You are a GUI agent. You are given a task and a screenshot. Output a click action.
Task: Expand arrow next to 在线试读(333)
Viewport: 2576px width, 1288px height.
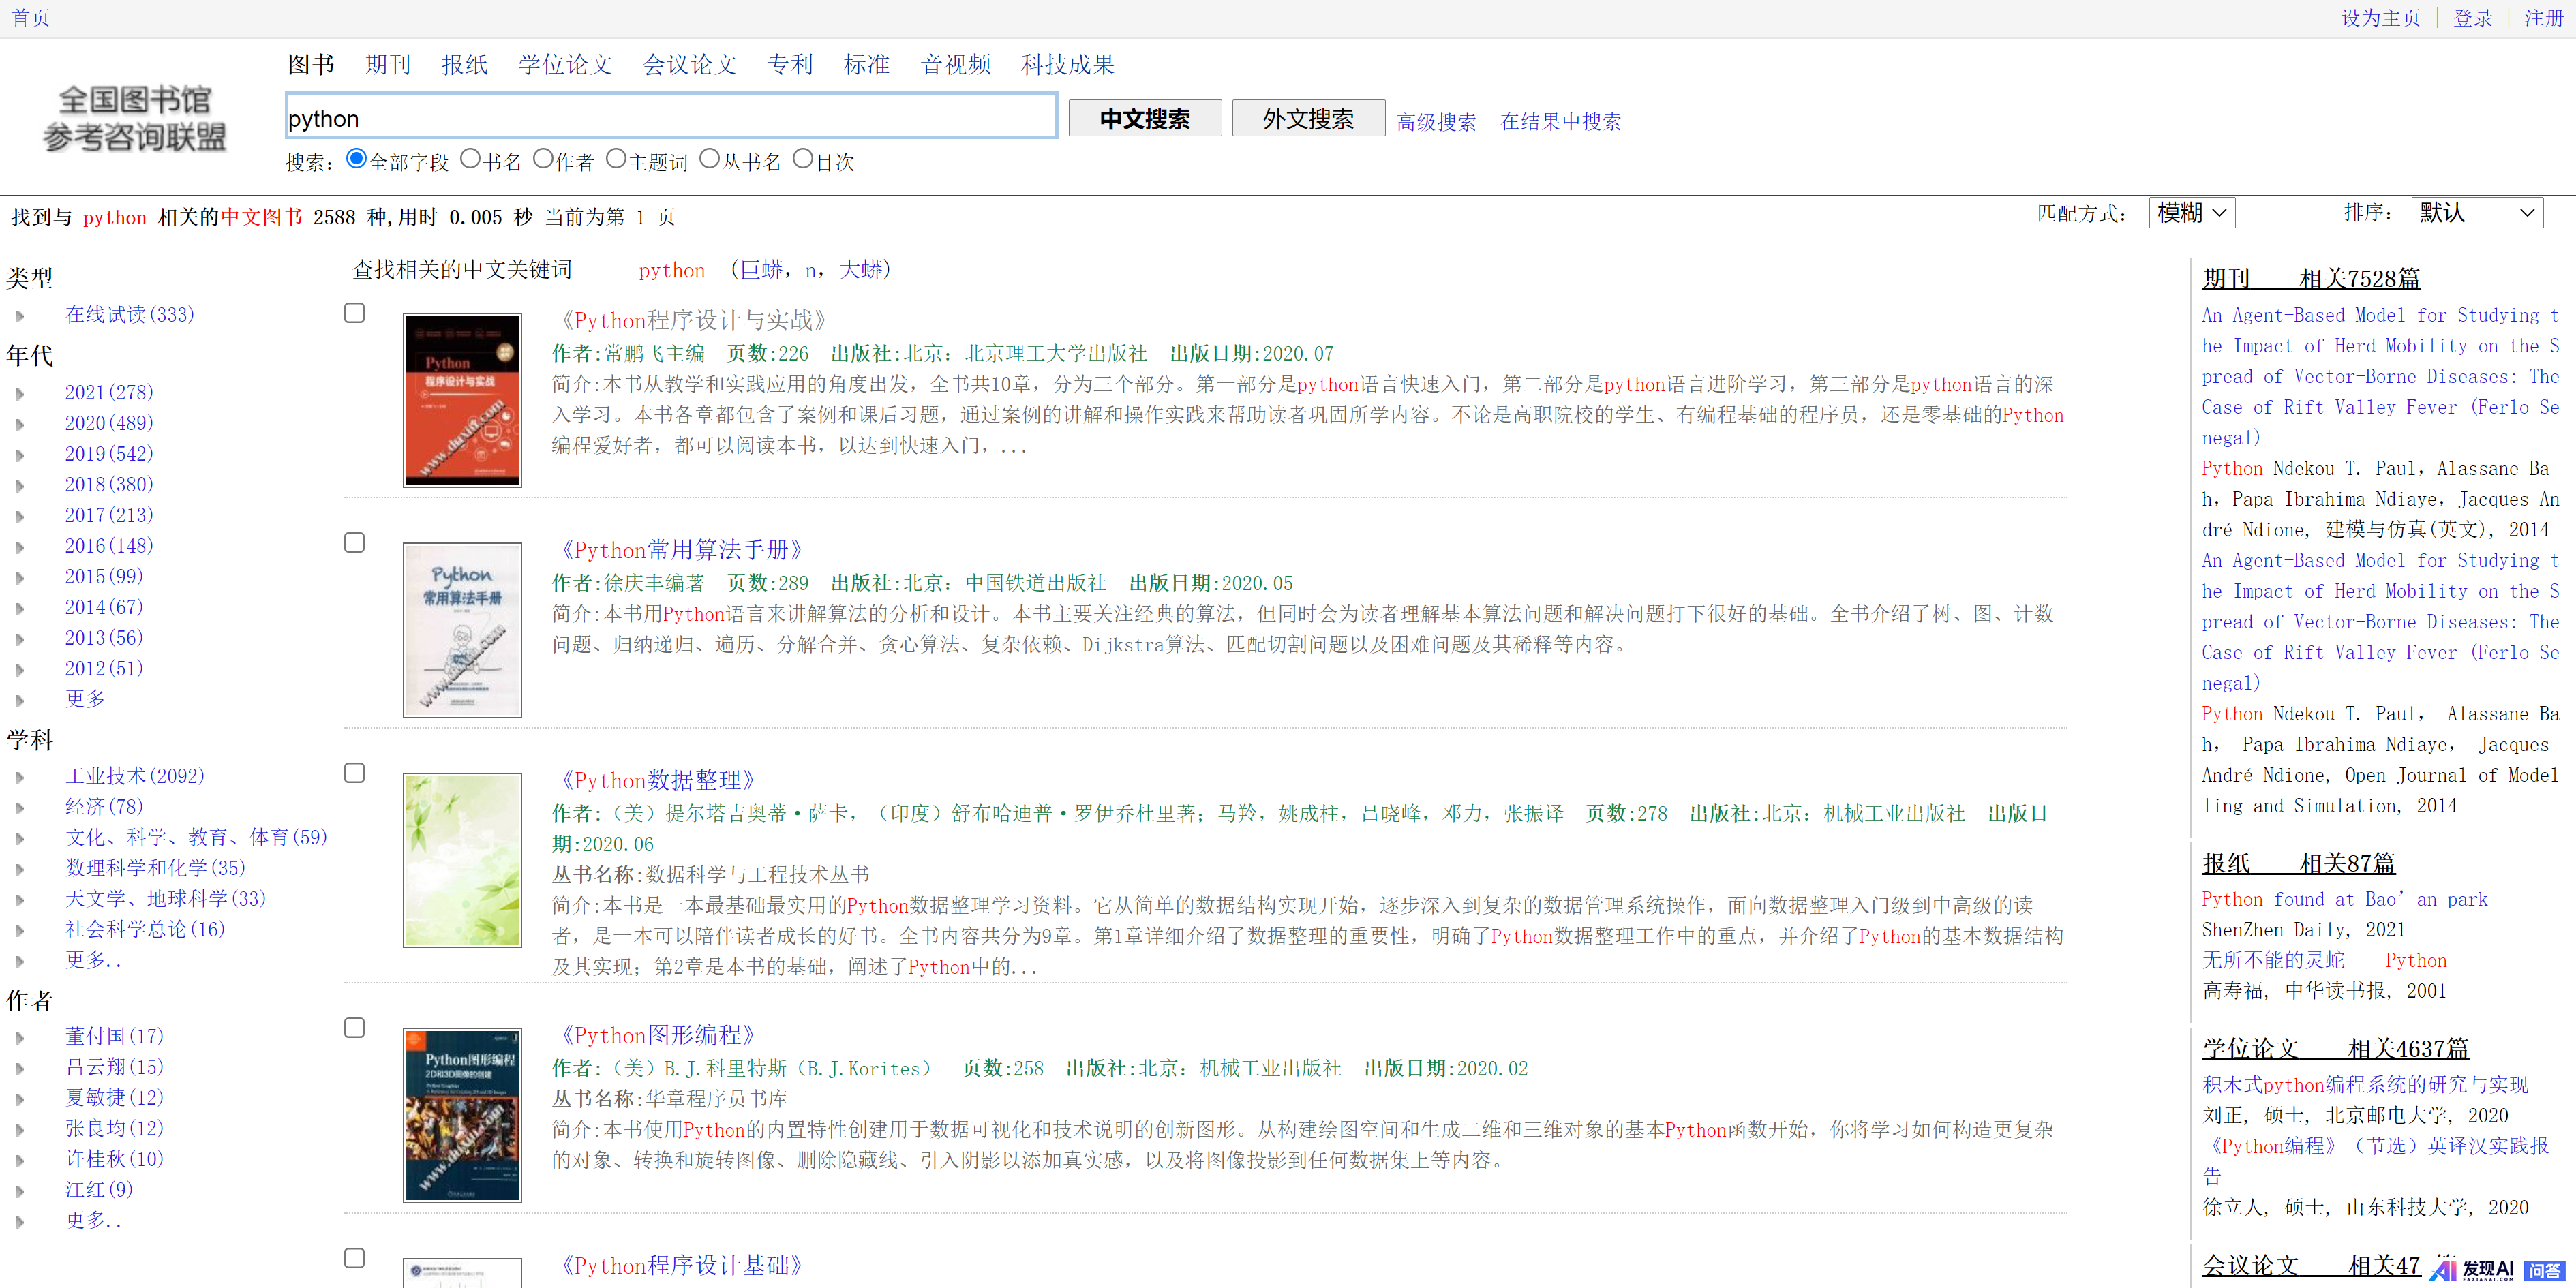[19, 316]
